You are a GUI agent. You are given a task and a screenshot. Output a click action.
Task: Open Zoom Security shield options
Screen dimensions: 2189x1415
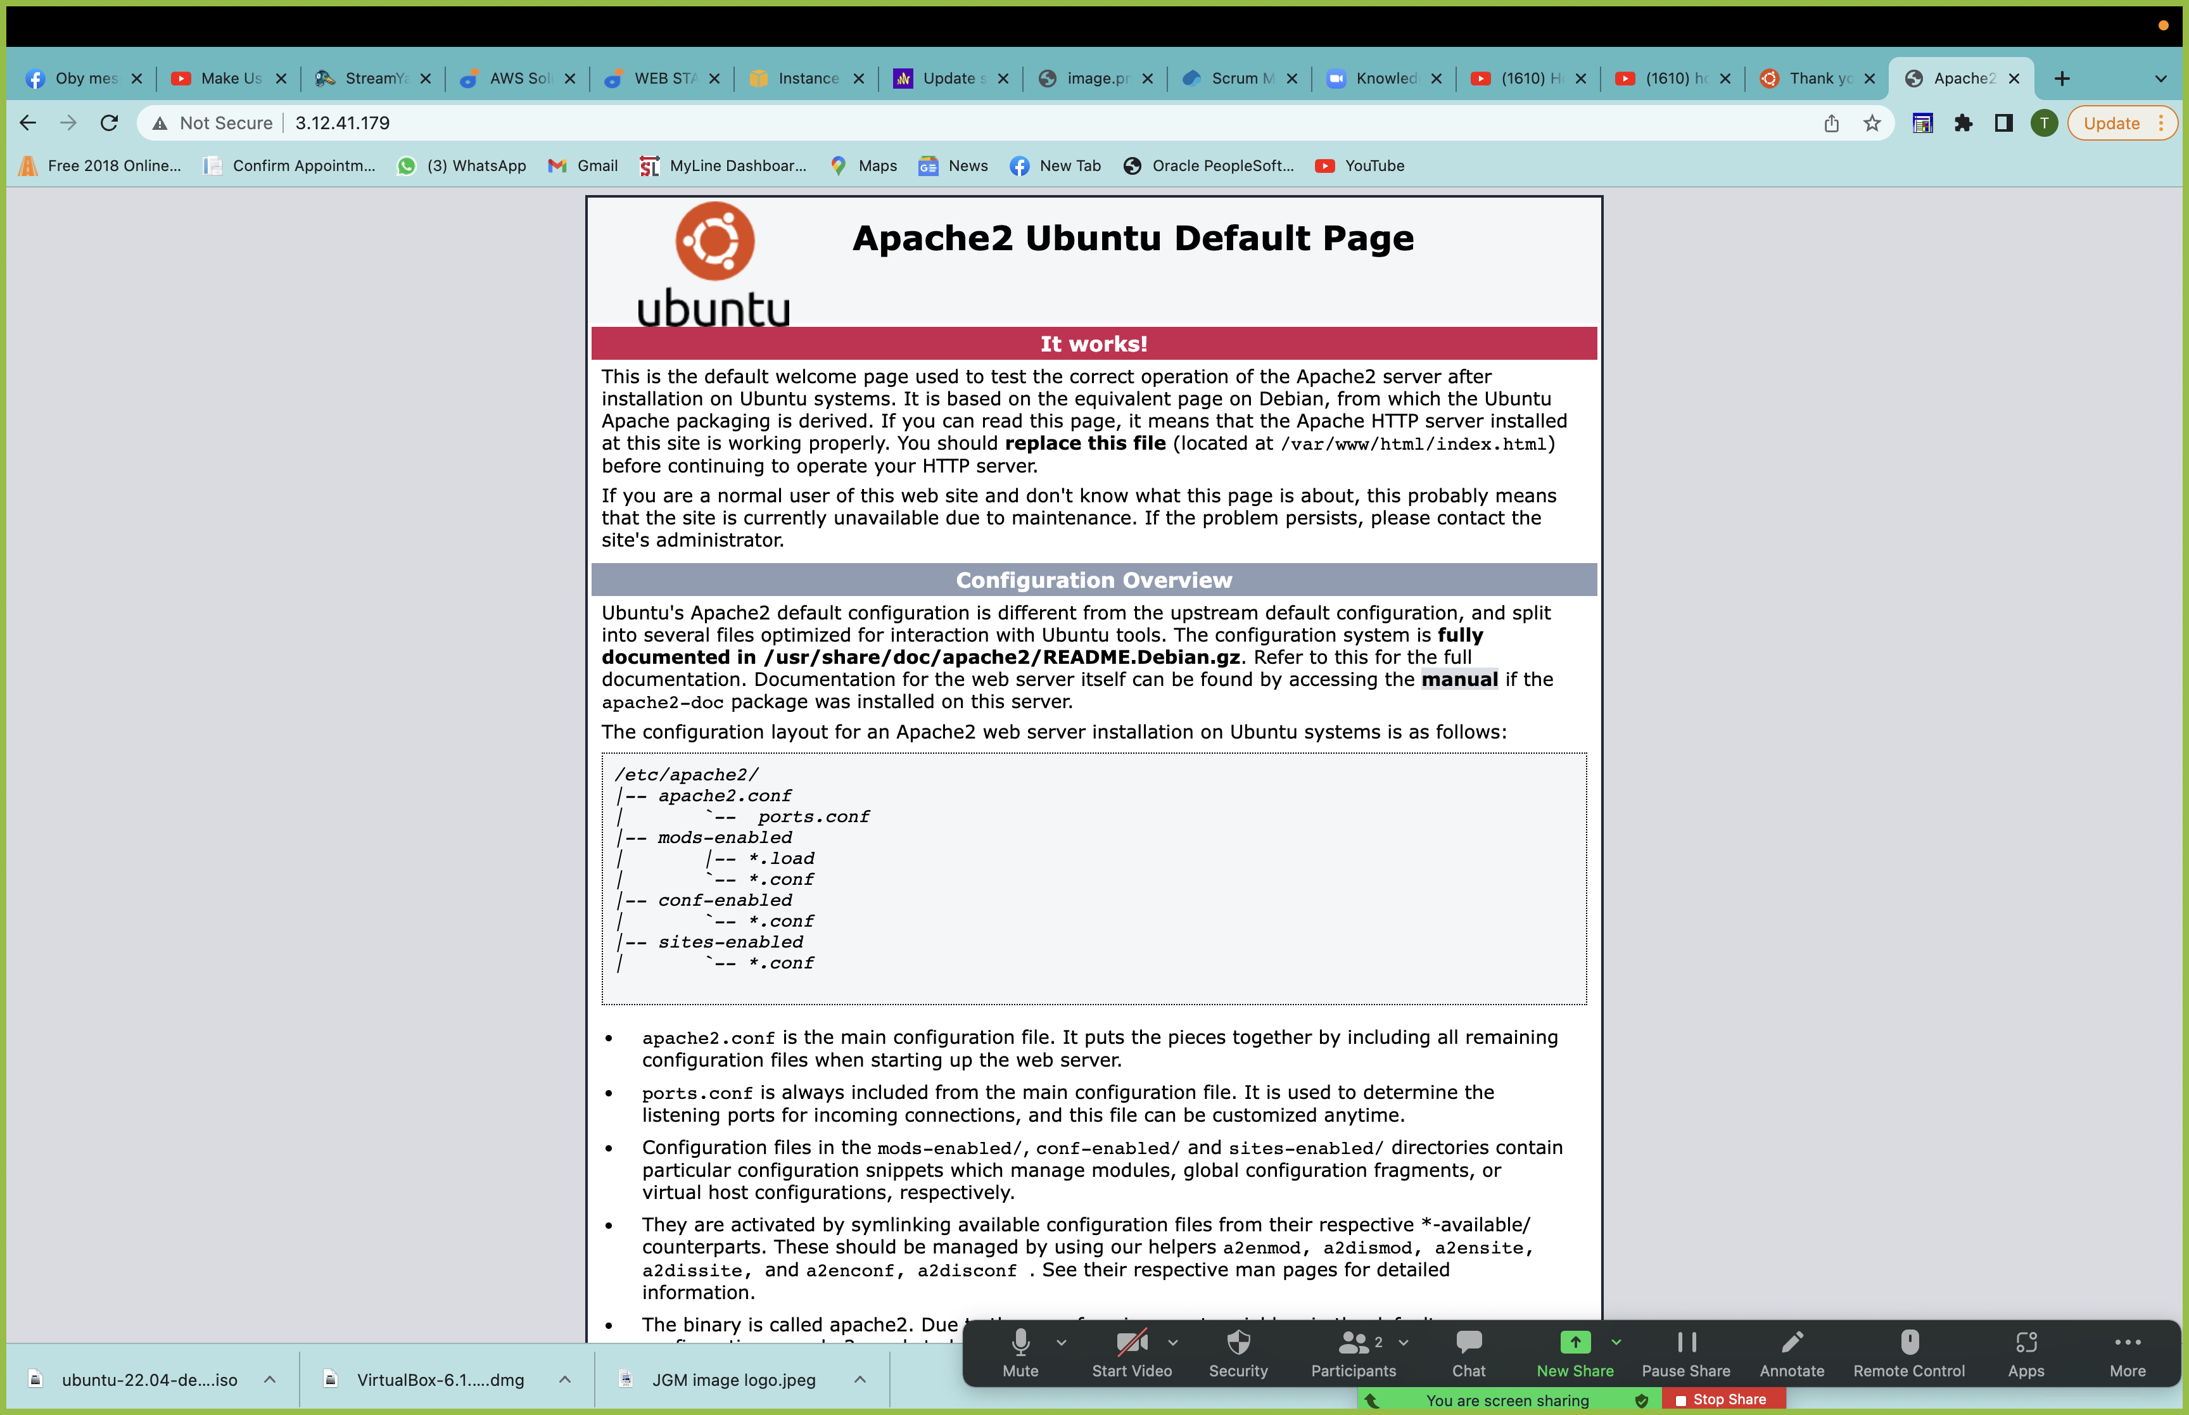point(1238,1352)
